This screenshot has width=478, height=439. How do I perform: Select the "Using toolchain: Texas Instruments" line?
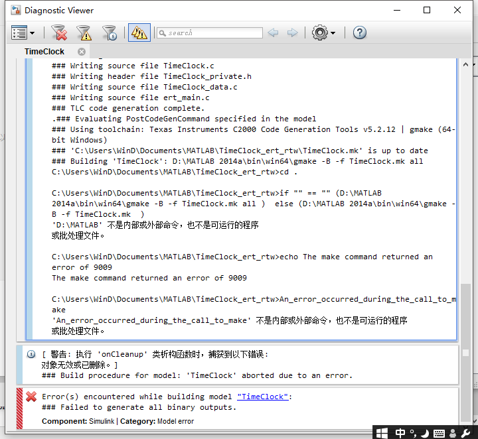(x=254, y=135)
